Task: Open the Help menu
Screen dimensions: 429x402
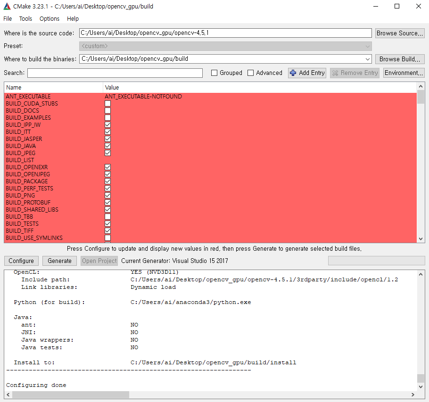Action: 73,18
